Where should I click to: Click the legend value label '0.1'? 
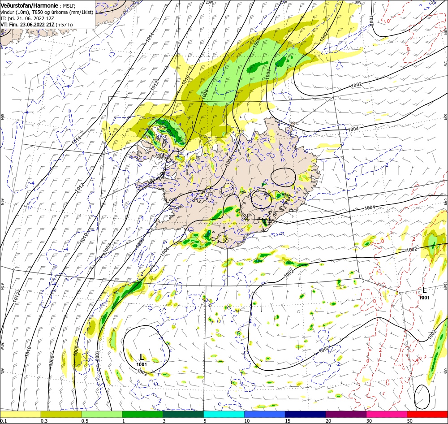[4, 421]
